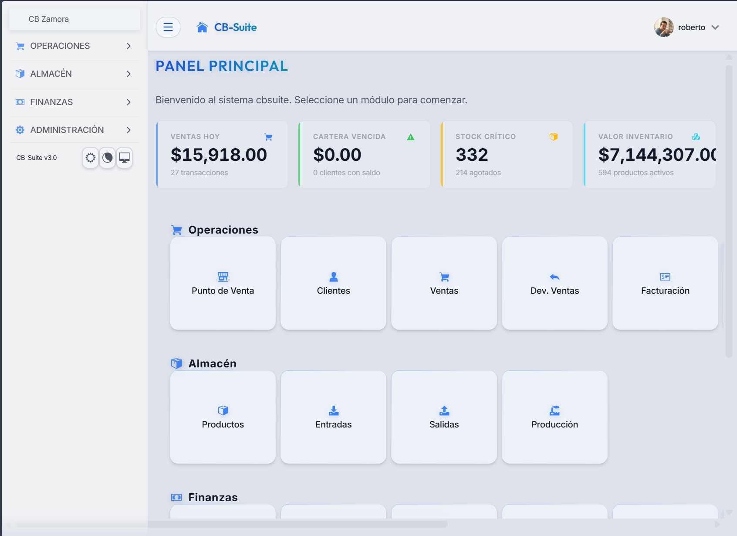Switch to system theme monitor toggle

click(125, 158)
